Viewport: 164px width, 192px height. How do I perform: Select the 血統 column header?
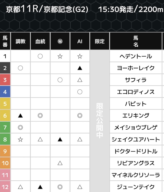[x=40, y=41]
